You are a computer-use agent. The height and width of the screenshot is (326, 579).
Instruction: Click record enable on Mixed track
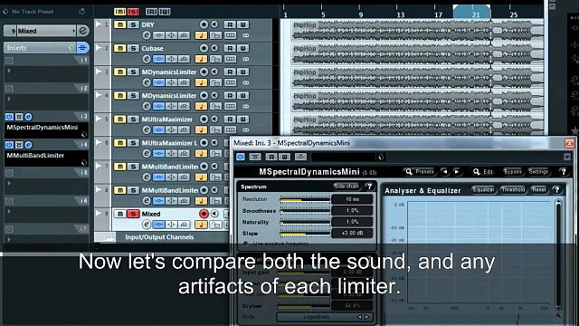(x=204, y=214)
